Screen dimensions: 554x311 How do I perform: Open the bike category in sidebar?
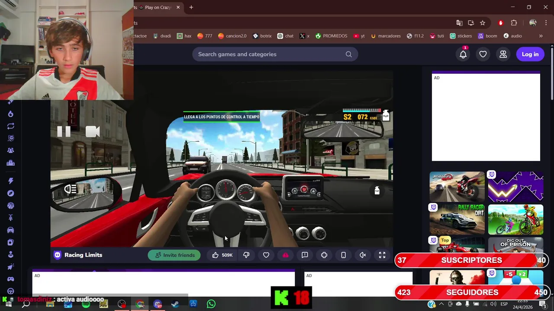(x=11, y=218)
